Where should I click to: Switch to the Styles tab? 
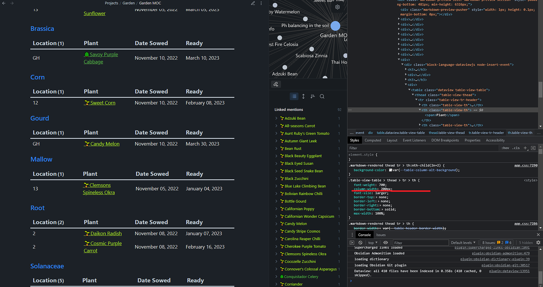pyautogui.click(x=355, y=140)
